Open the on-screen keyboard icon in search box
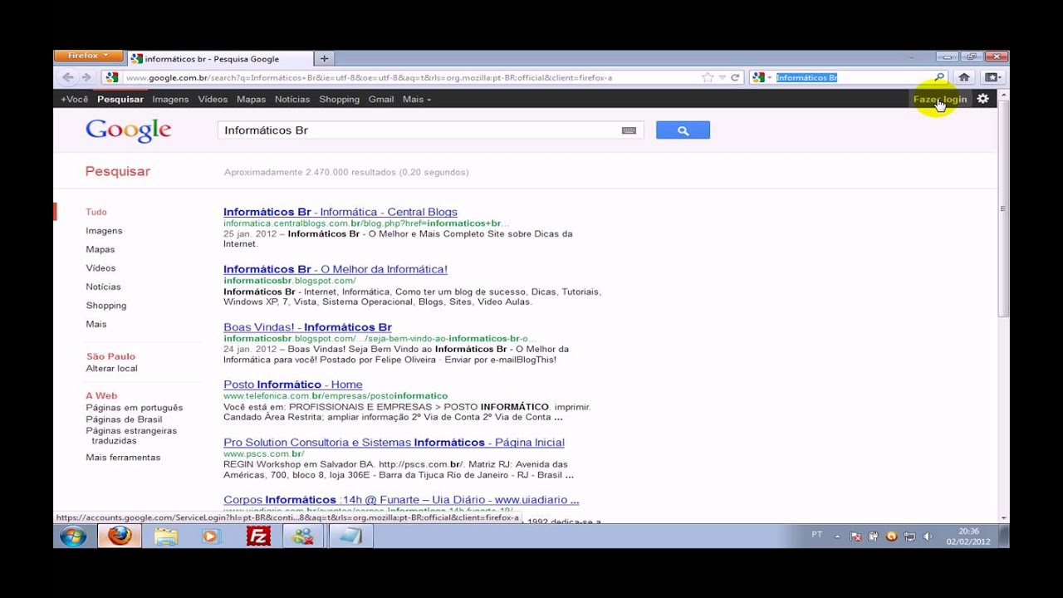The height and width of the screenshot is (598, 1063). point(629,130)
